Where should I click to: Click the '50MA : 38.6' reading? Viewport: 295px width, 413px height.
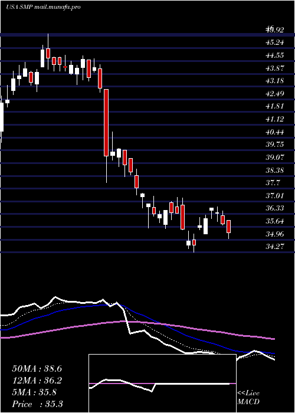pyautogui.click(x=37, y=369)
